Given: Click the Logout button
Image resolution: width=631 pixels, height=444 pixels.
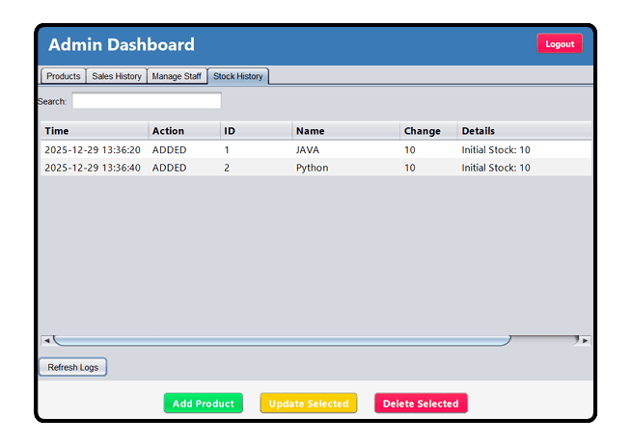Looking at the screenshot, I should click(x=560, y=43).
